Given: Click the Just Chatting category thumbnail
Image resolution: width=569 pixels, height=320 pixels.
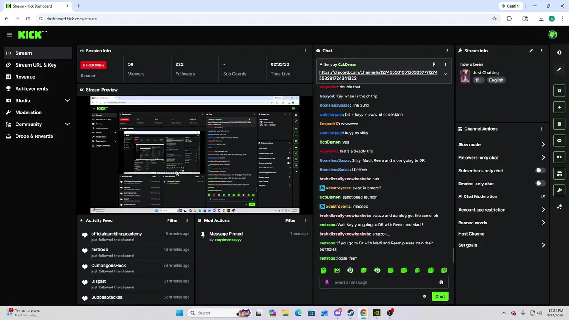Looking at the screenshot, I should click(x=465, y=76).
